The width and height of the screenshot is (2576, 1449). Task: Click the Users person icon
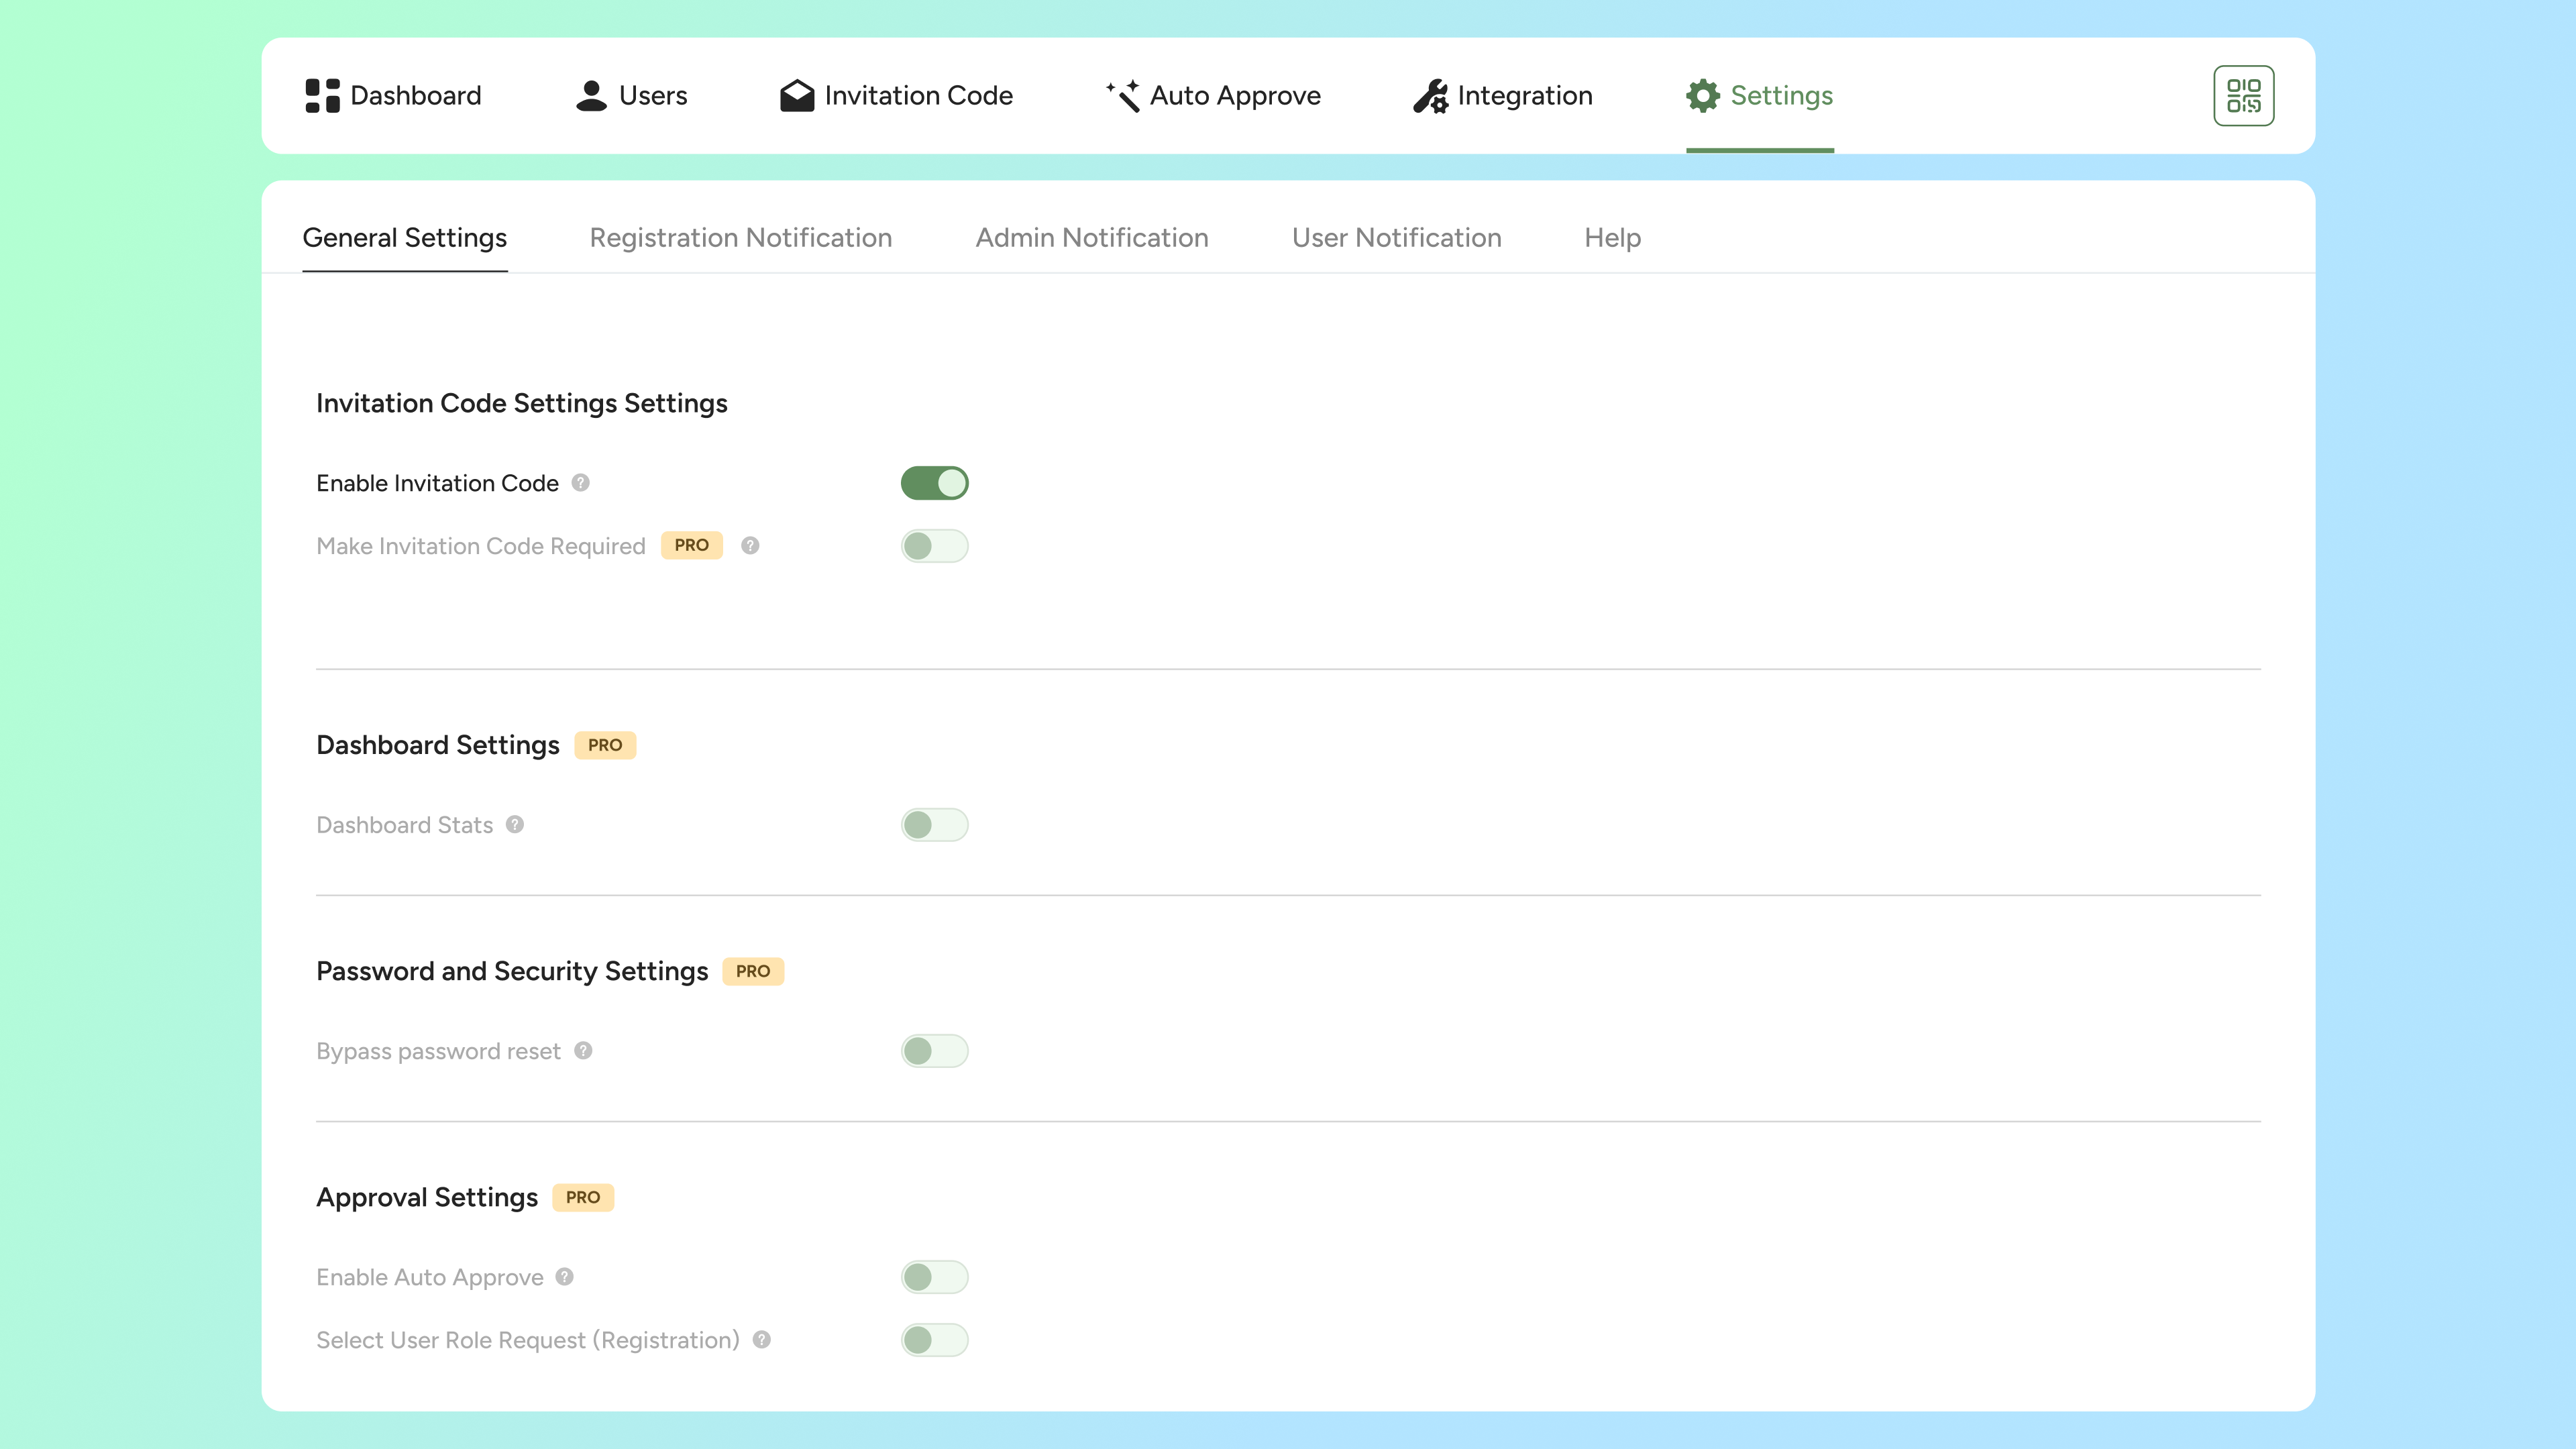click(x=591, y=96)
